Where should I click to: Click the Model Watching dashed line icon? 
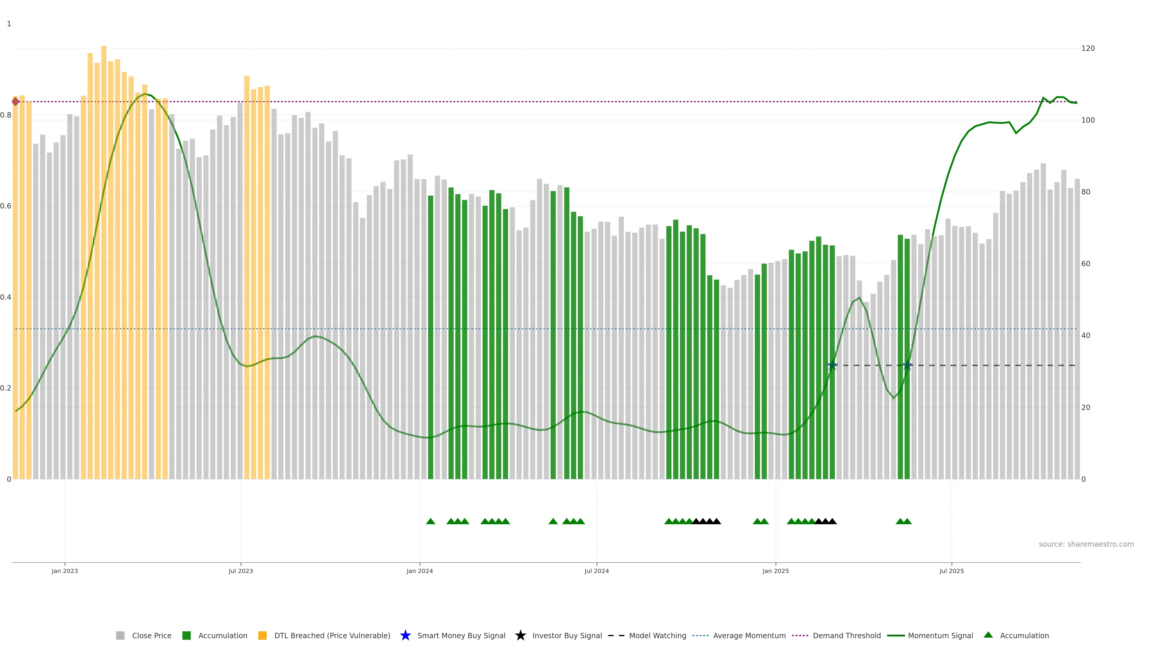pos(616,635)
